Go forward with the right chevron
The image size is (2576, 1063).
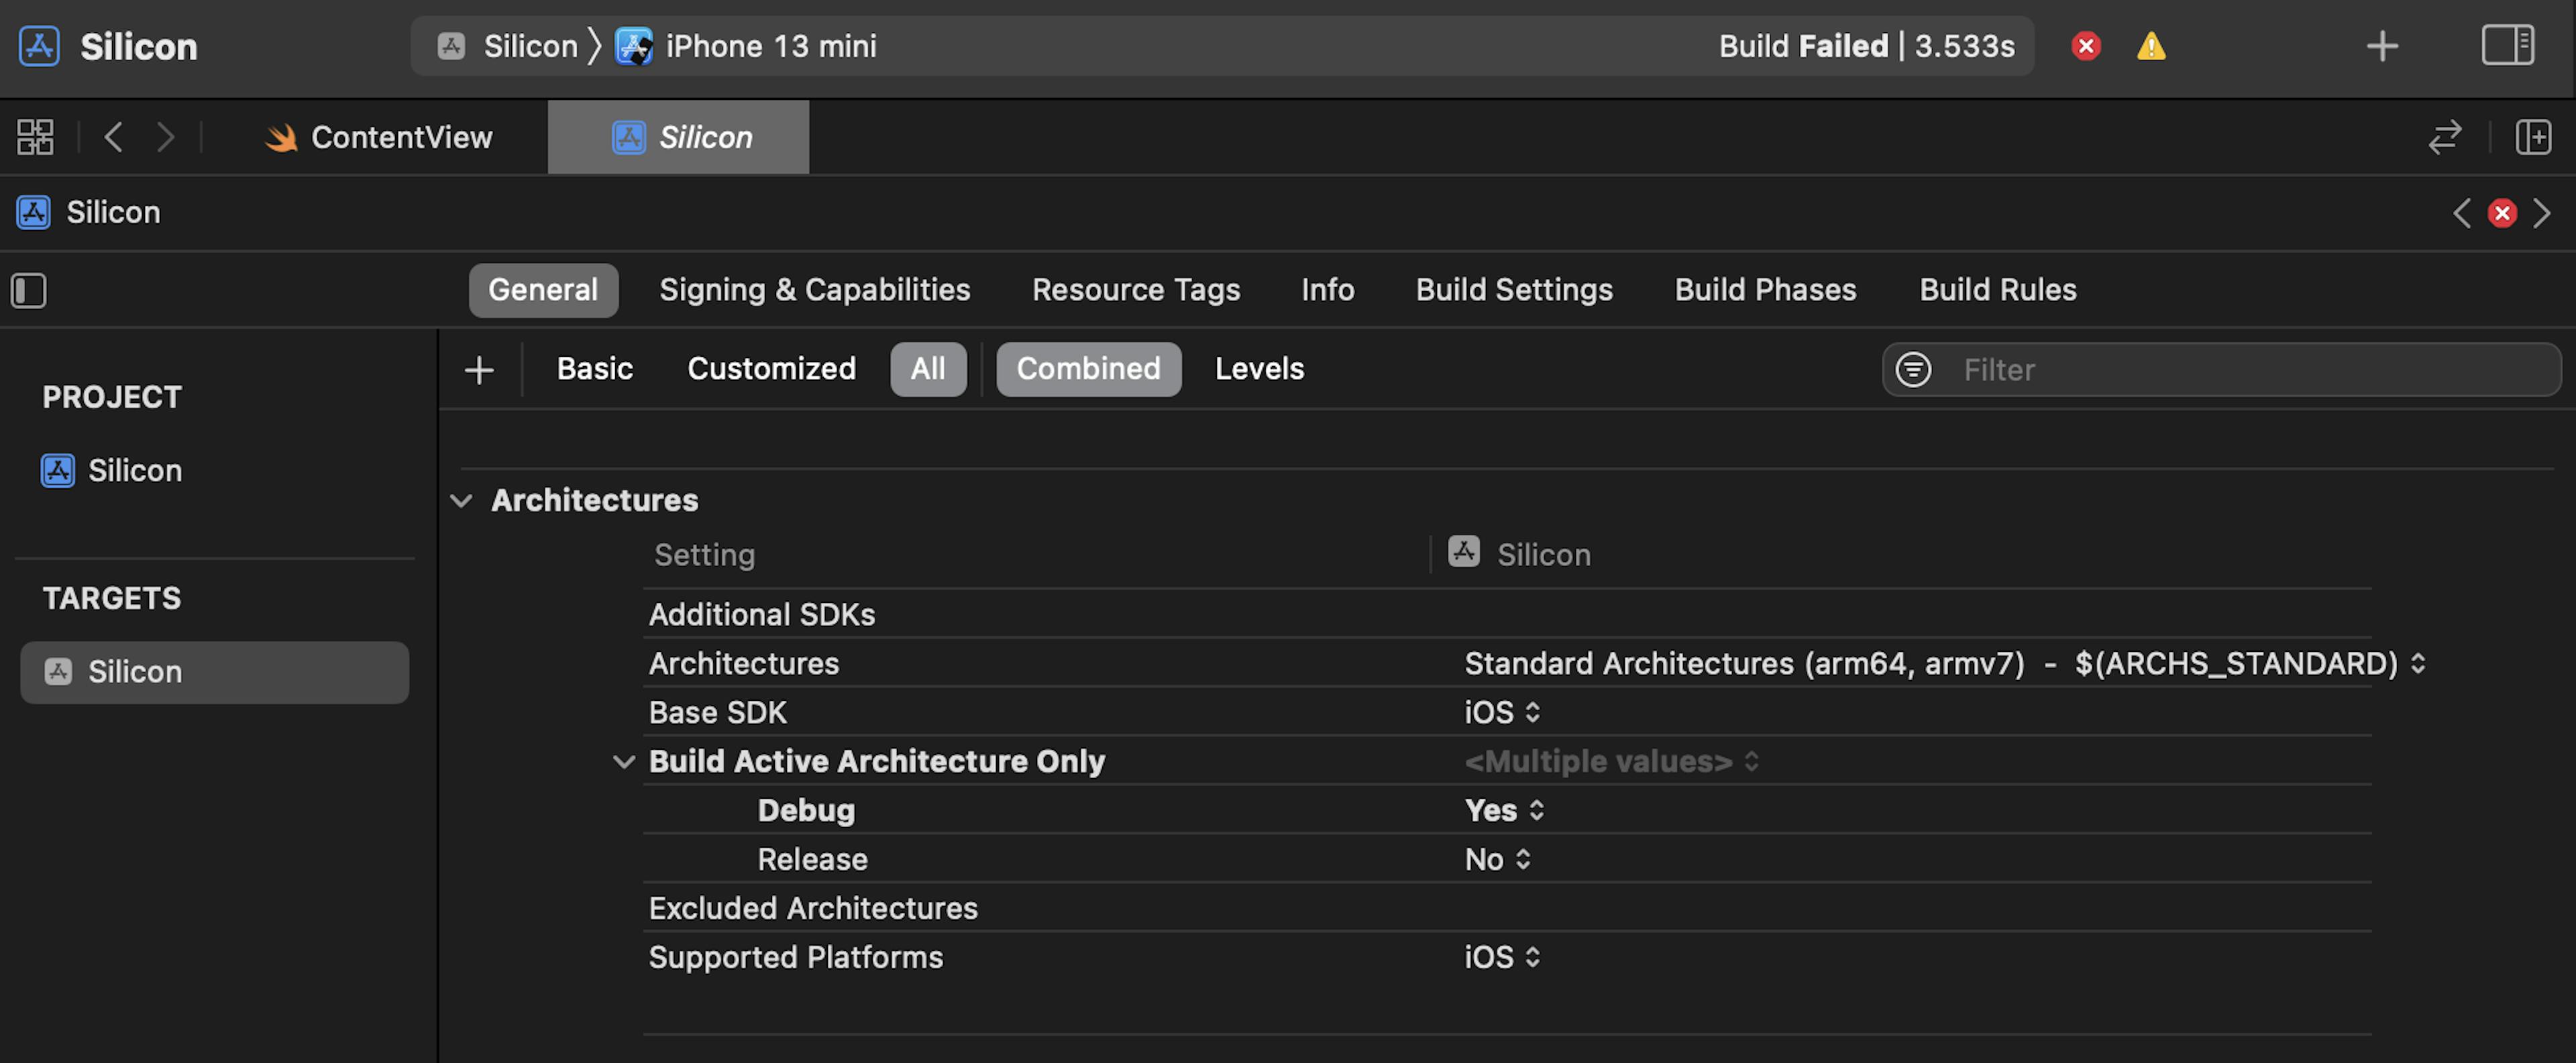(x=166, y=137)
